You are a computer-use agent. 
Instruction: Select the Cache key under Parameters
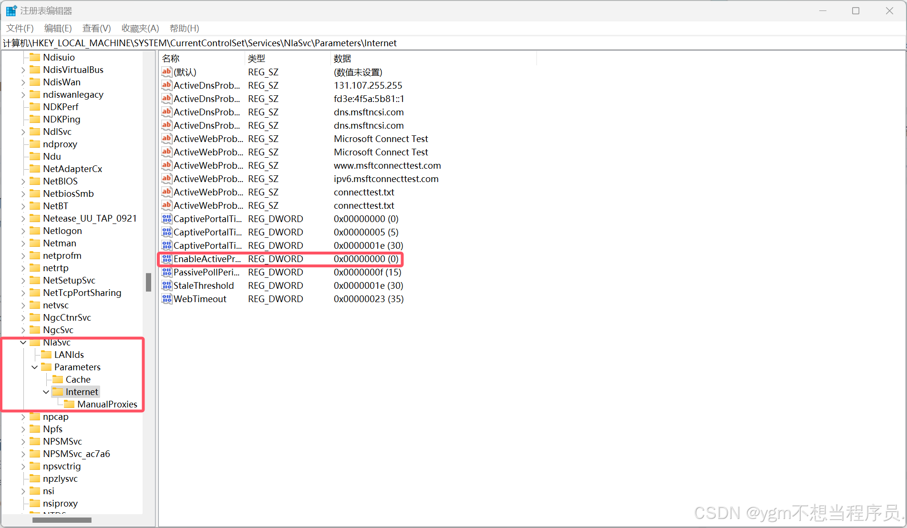(x=78, y=379)
